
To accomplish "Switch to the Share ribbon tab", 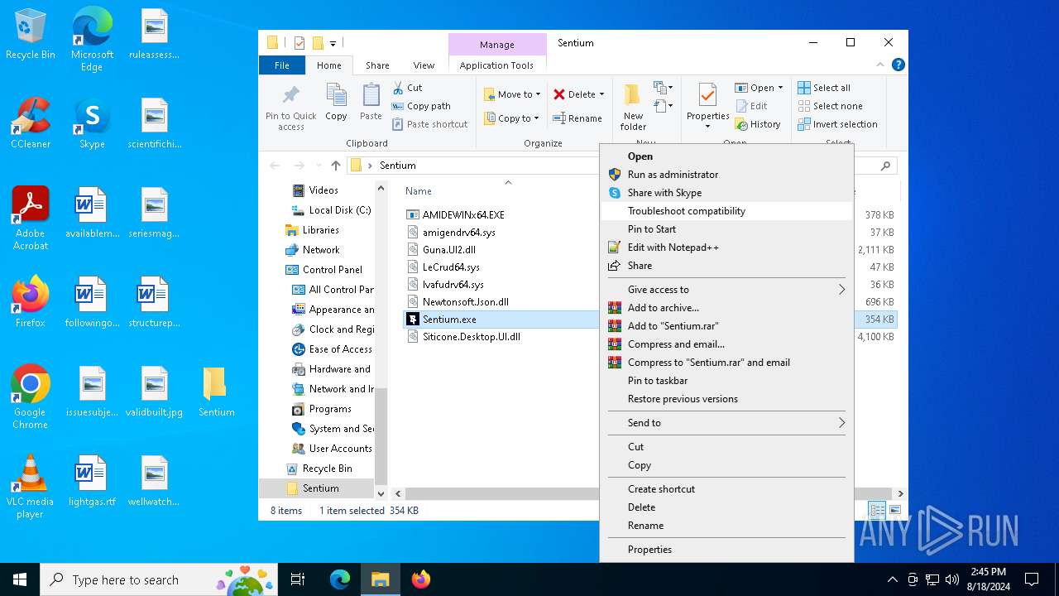I will tap(377, 65).
